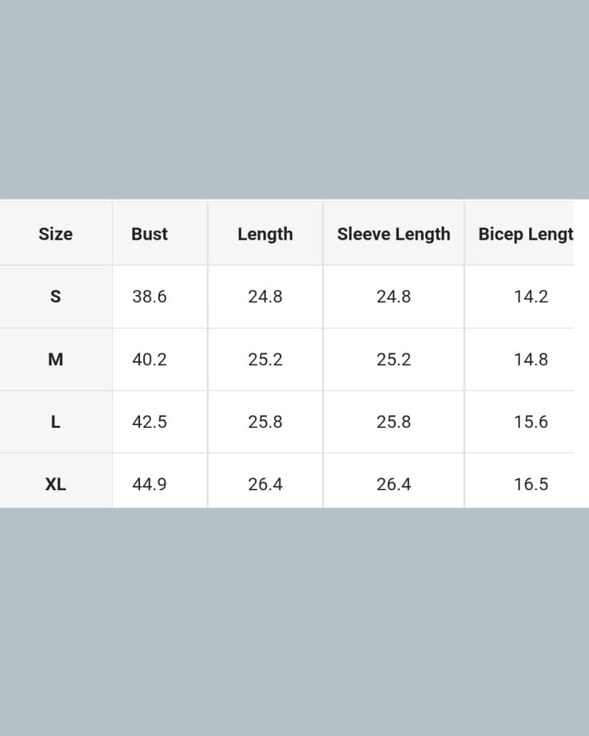Select the M size row label

tap(55, 359)
